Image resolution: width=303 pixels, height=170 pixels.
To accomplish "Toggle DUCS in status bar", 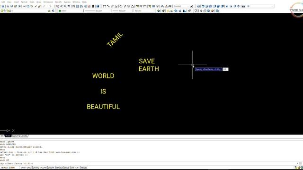I will tap(66, 168).
